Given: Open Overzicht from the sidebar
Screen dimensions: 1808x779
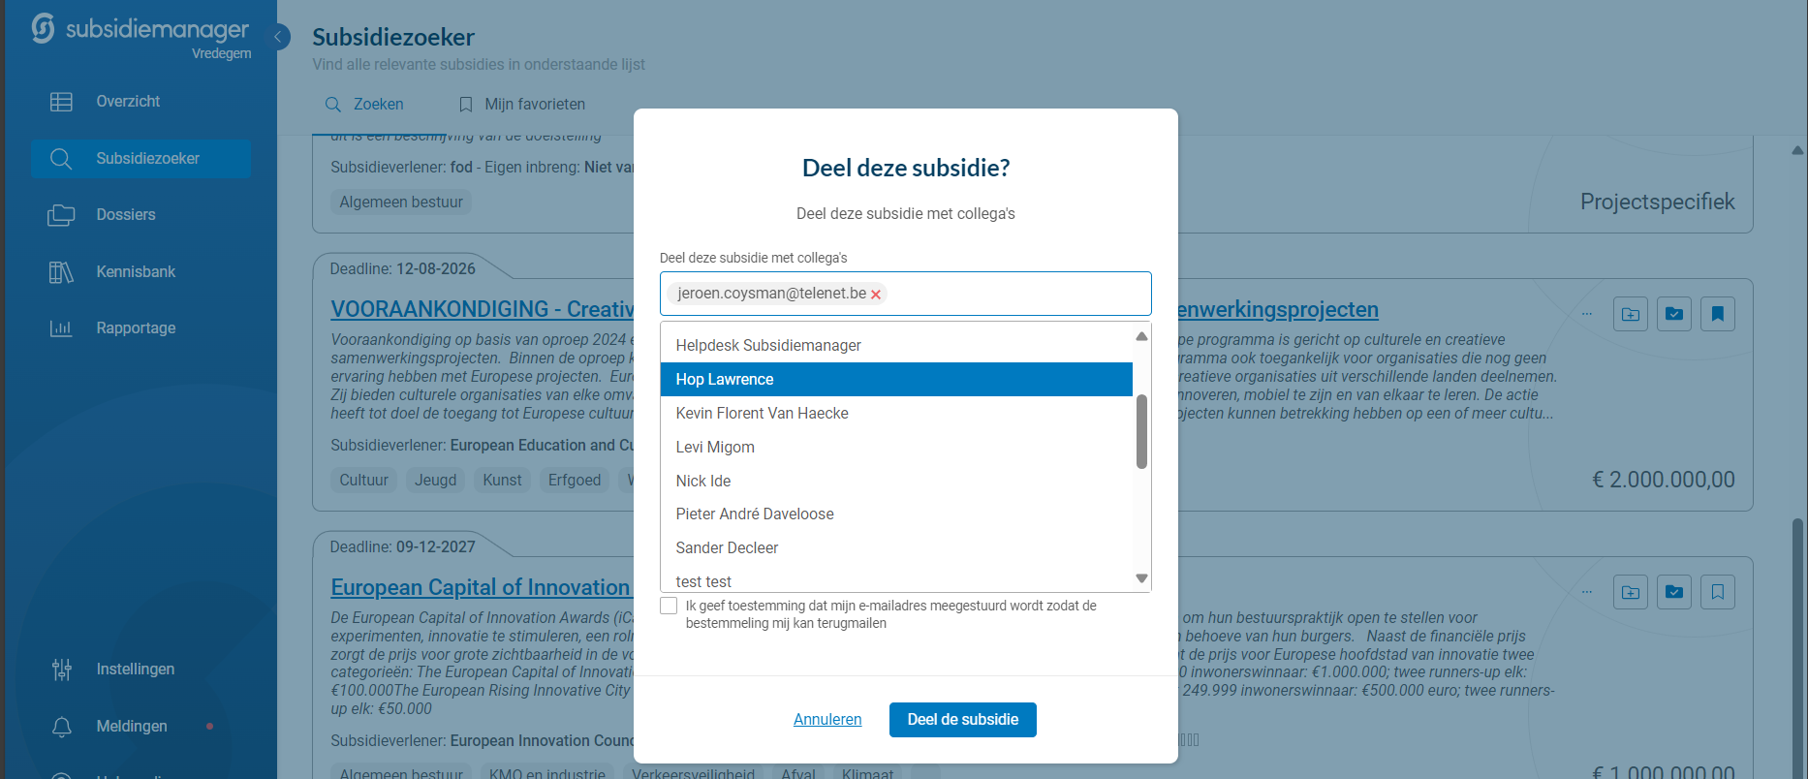Looking at the screenshot, I should click(127, 102).
